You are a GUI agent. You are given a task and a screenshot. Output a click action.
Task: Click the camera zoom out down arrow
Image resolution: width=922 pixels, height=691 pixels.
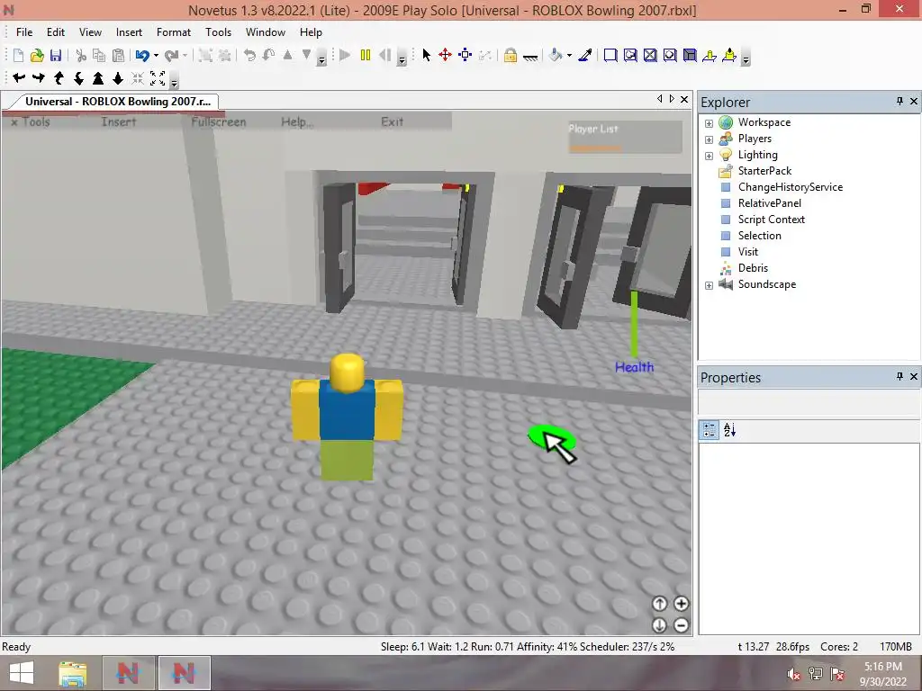coord(118,78)
